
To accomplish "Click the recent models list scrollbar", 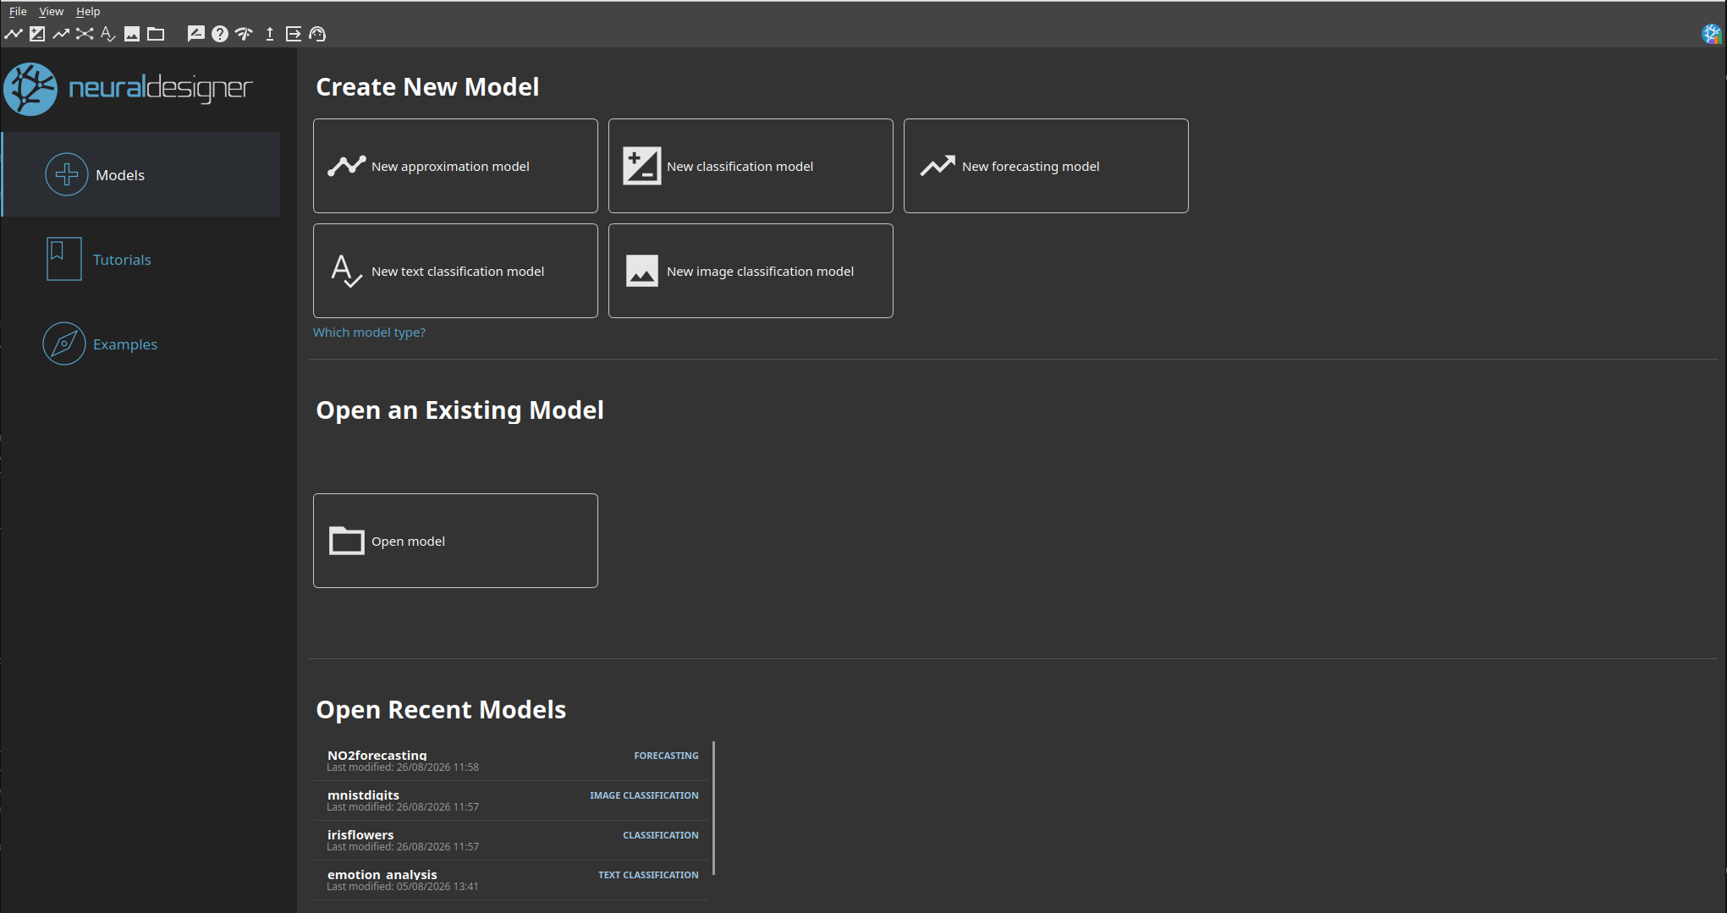I will click(714, 808).
